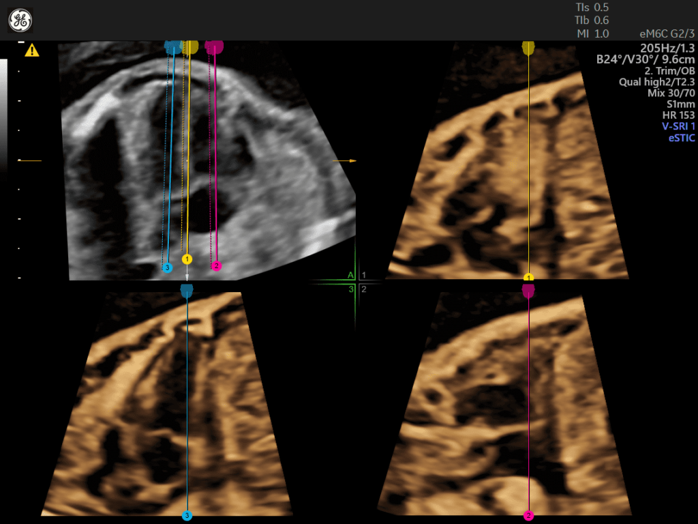Click the eSTIC mode label
Screen dimensions: 698x524
coord(681,138)
